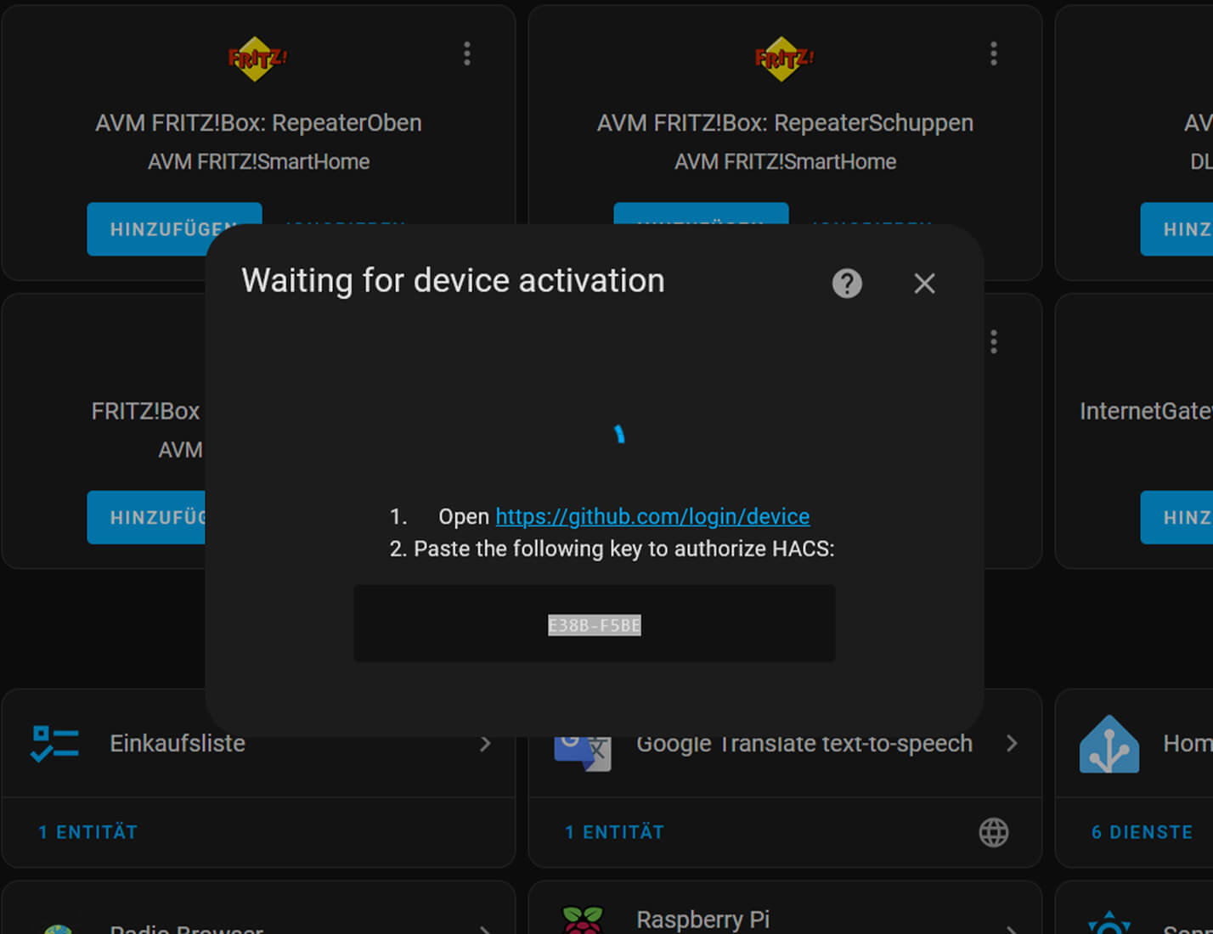The width and height of the screenshot is (1213, 934).
Task: Close the device activation dialog
Action: tap(924, 284)
